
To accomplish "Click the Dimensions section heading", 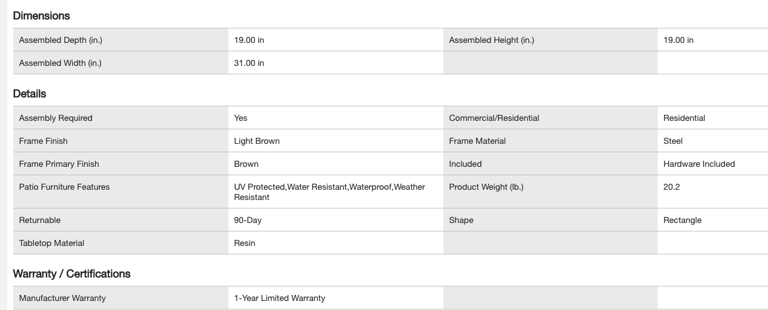I will click(41, 16).
